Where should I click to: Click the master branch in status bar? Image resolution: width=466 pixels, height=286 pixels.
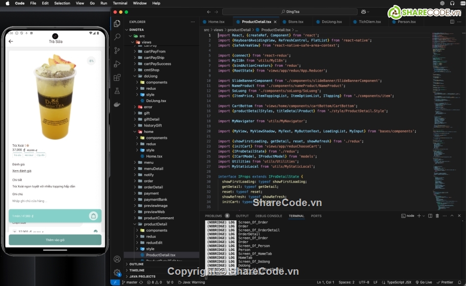point(130,283)
